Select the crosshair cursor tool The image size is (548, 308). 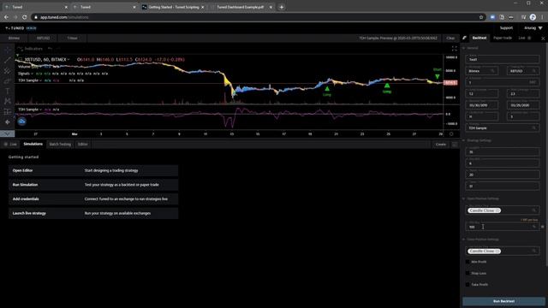8,50
